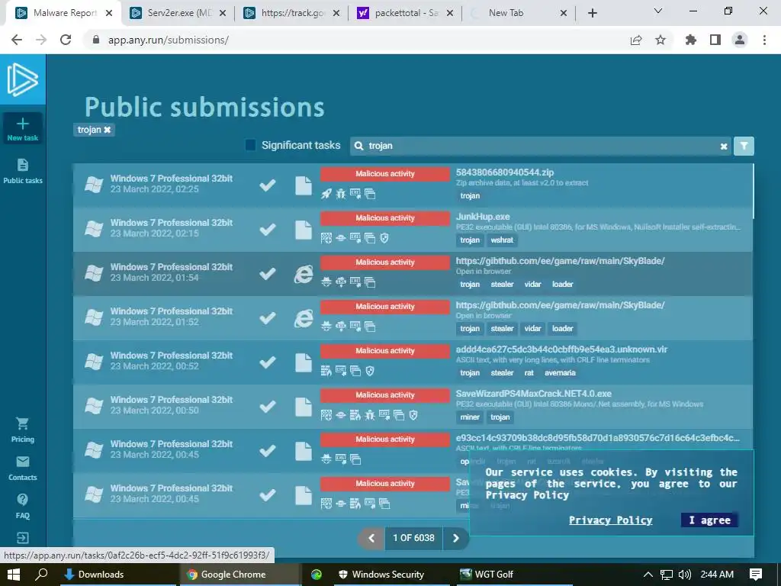
Task: Reload the page
Action: 66,40
